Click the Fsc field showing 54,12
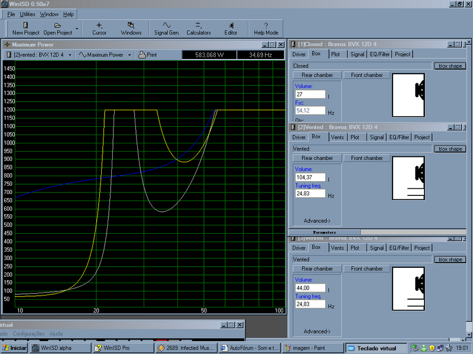Viewport: 473px width, 354px height. (310, 110)
